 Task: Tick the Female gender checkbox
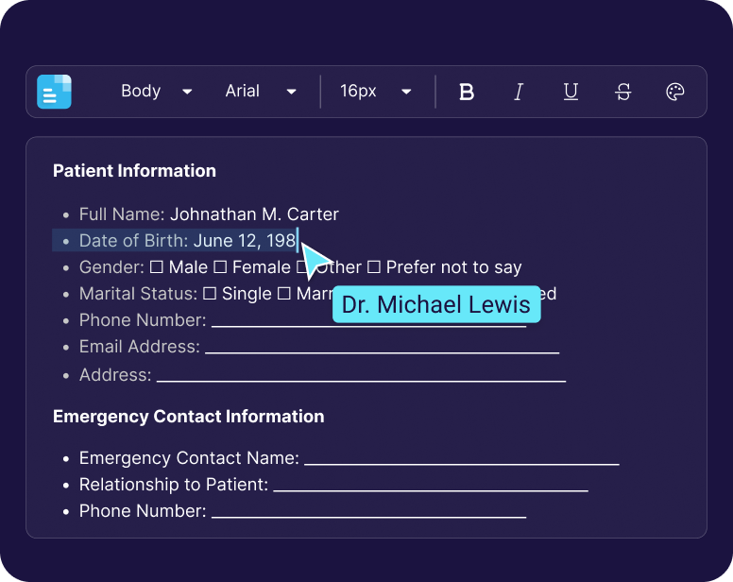click(x=220, y=267)
